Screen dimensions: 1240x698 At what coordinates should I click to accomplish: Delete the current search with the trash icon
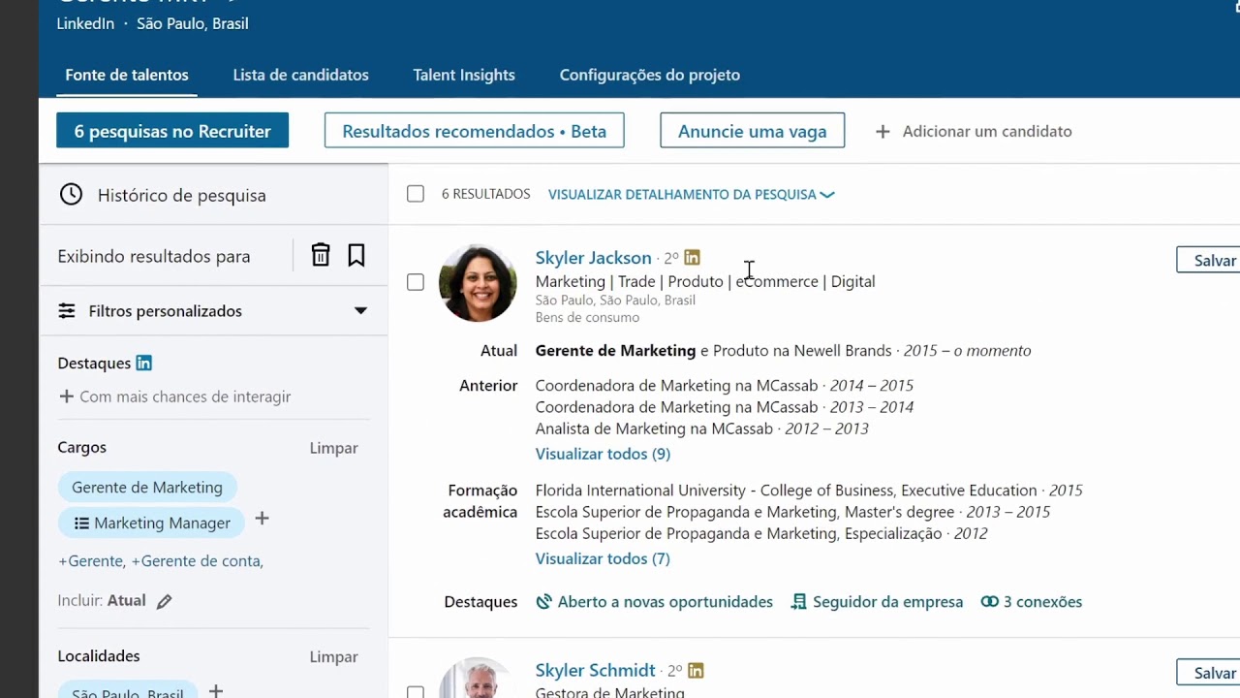321,255
